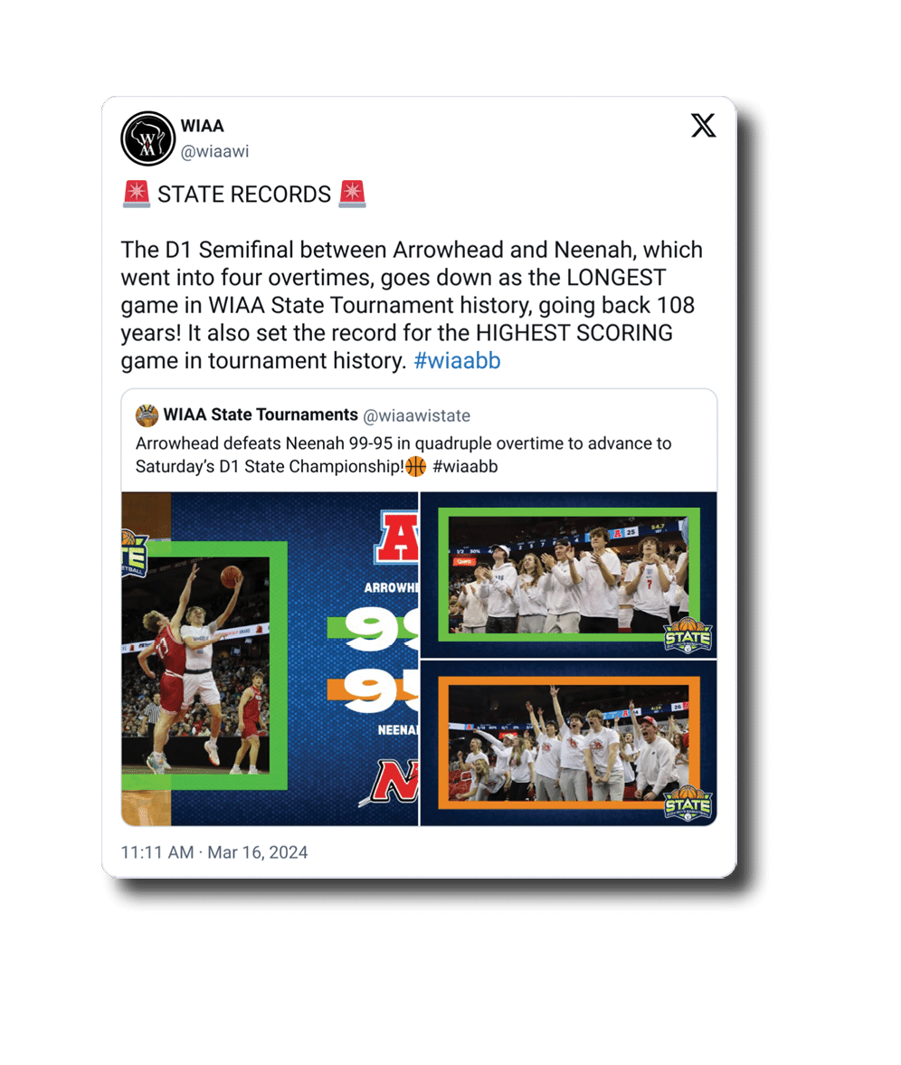The image size is (901, 1065).
Task: Click the basketball emoji in quoted tweet
Action: [x=415, y=467]
